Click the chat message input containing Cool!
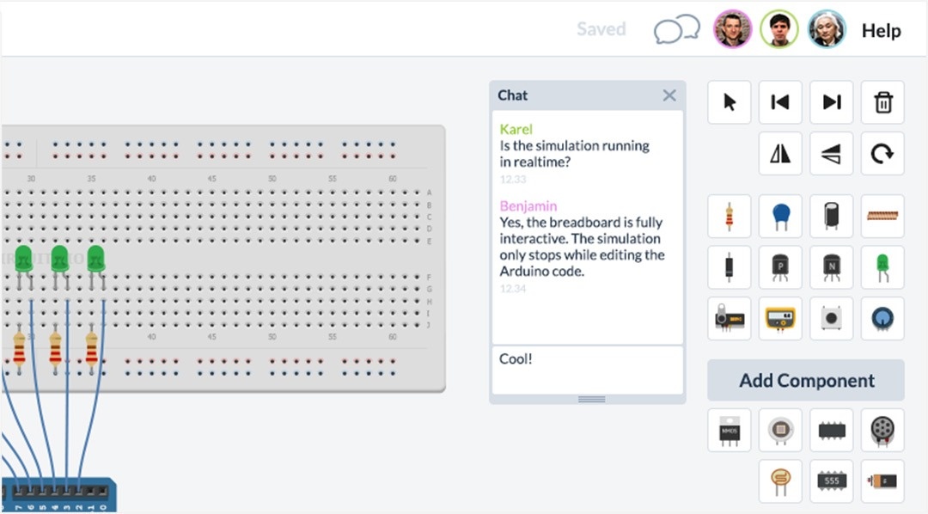 [588, 370]
